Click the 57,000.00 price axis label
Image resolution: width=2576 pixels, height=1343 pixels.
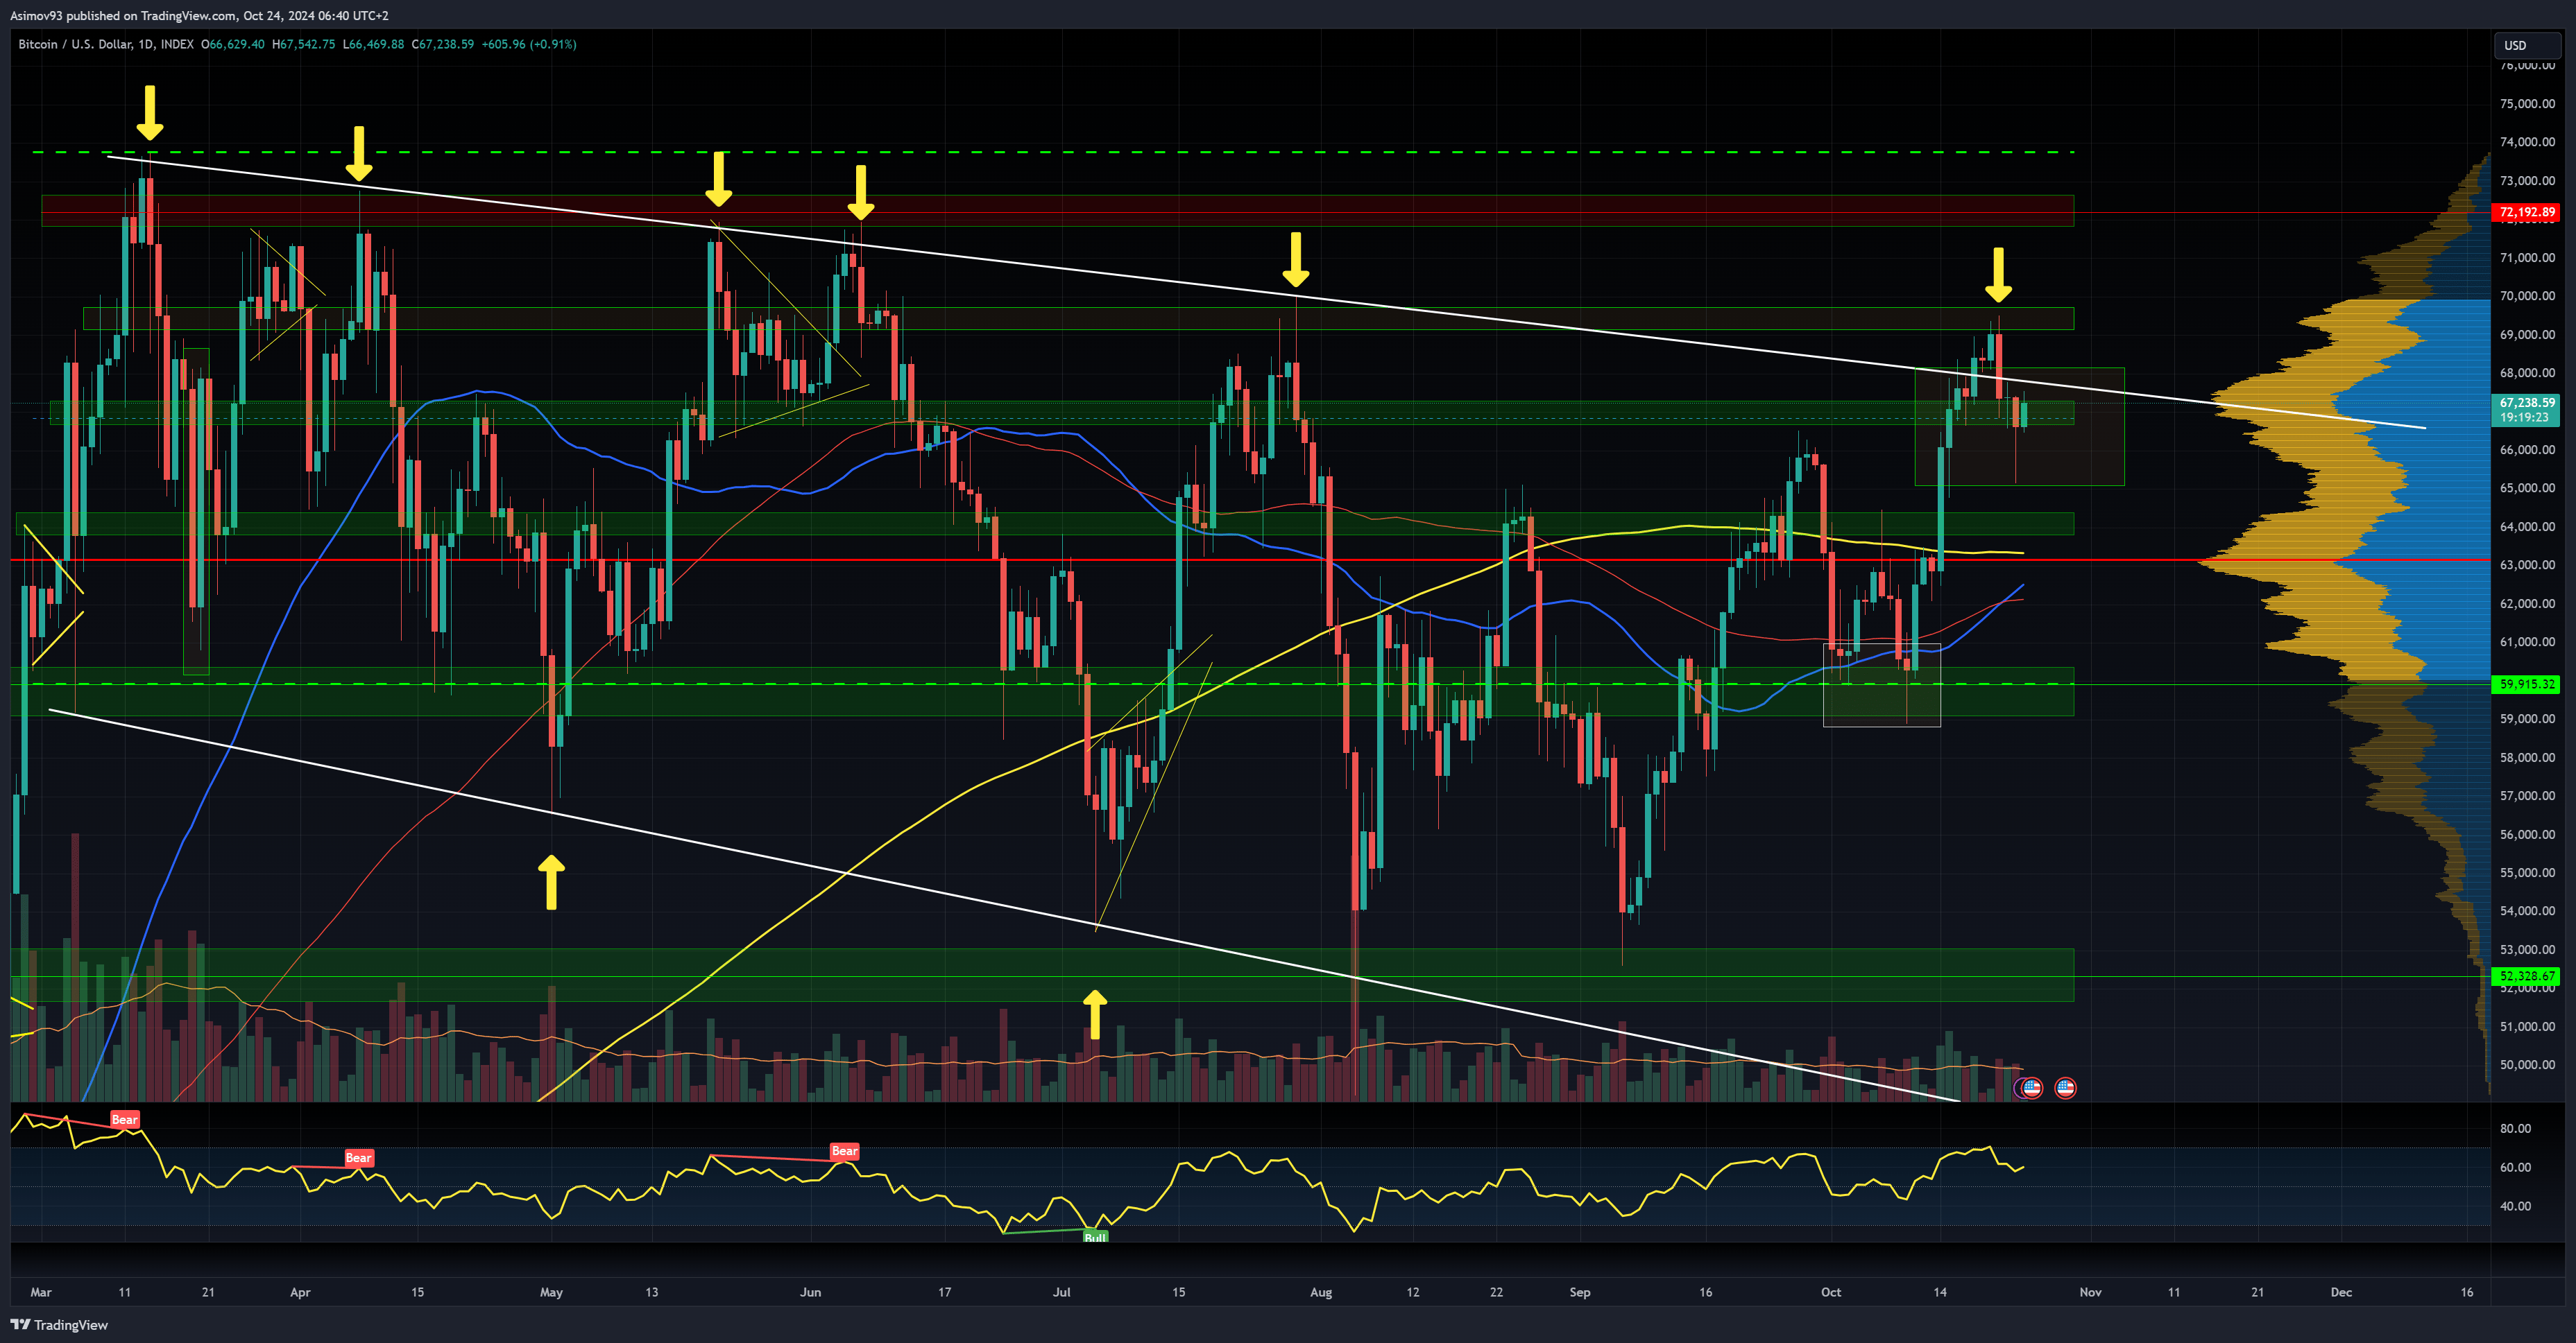tap(2527, 795)
